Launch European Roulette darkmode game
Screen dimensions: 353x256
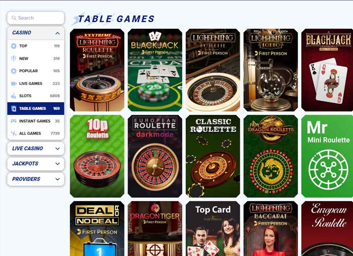[x=155, y=156]
